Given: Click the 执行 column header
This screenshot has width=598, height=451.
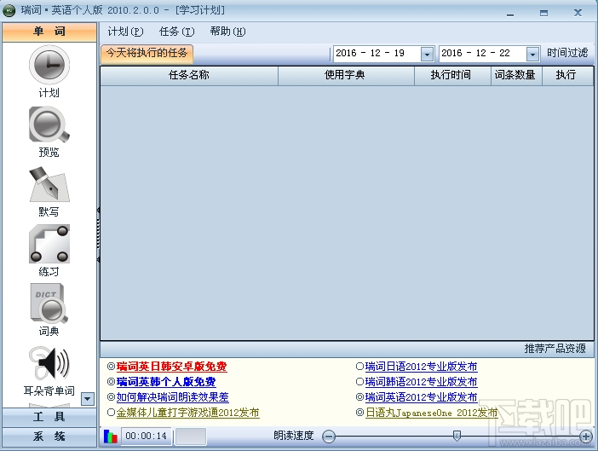Looking at the screenshot, I should (567, 75).
